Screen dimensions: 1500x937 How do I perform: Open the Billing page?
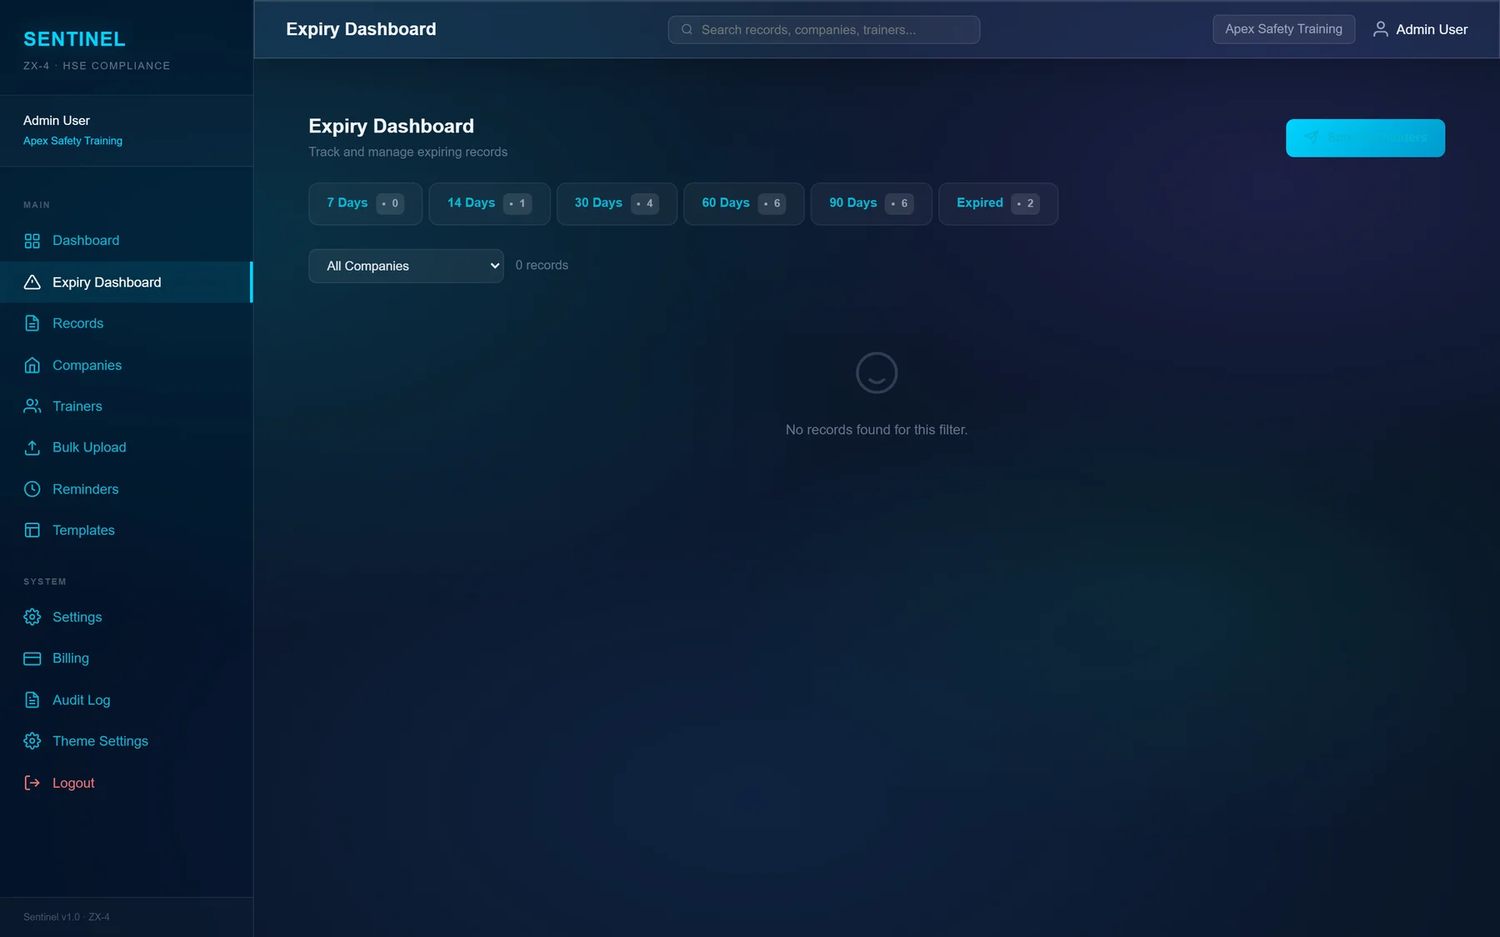[x=126, y=658]
